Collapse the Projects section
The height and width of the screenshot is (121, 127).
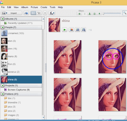(x=3, y=85)
